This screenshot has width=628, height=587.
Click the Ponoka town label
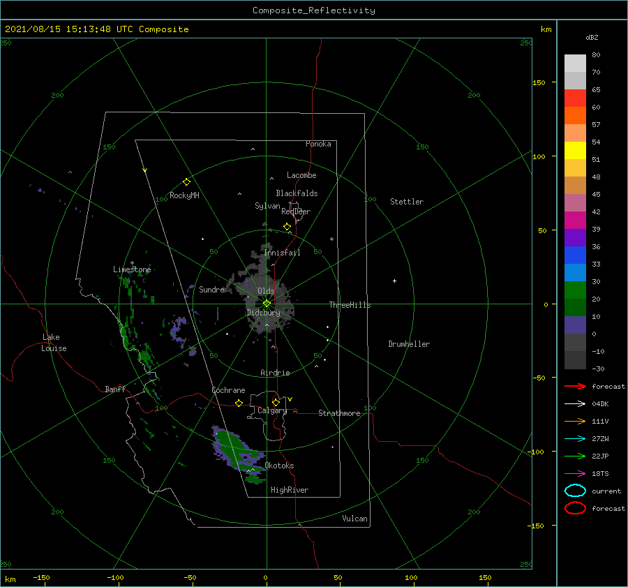click(x=318, y=144)
